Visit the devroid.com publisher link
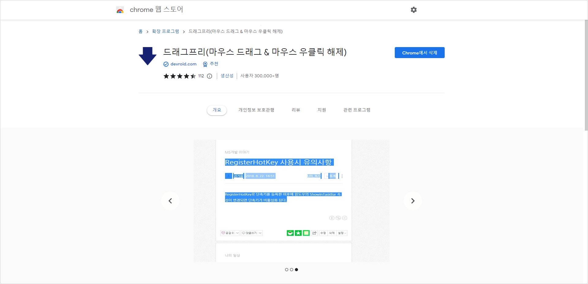Viewport: 588px width, 284px height. pyautogui.click(x=183, y=64)
